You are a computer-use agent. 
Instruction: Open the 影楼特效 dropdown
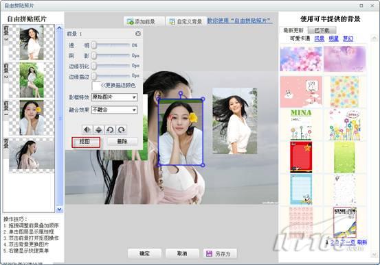114,97
